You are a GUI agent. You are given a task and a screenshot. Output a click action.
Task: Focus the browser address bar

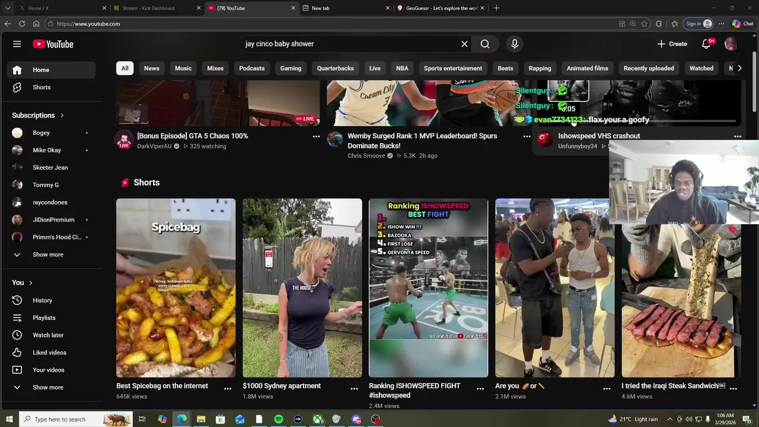pos(332,24)
